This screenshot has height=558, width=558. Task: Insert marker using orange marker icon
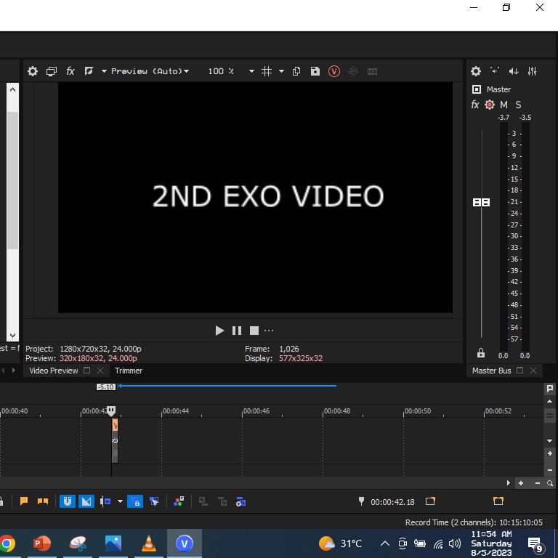coord(24,501)
